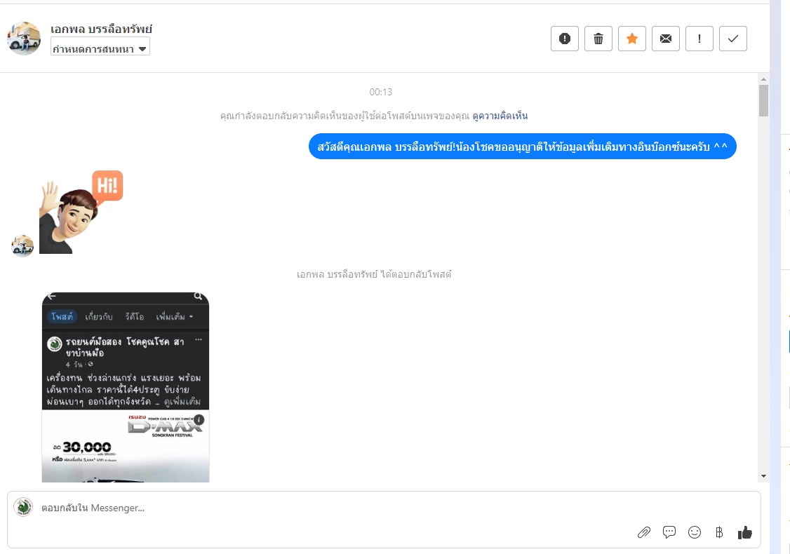Click the Hi! waving sticker

coord(81,212)
